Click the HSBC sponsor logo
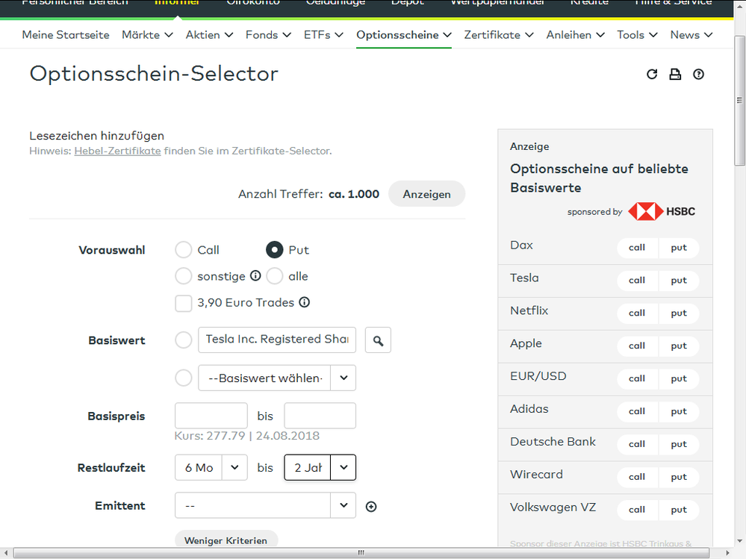Screen dimensions: 746x559 click(x=662, y=211)
